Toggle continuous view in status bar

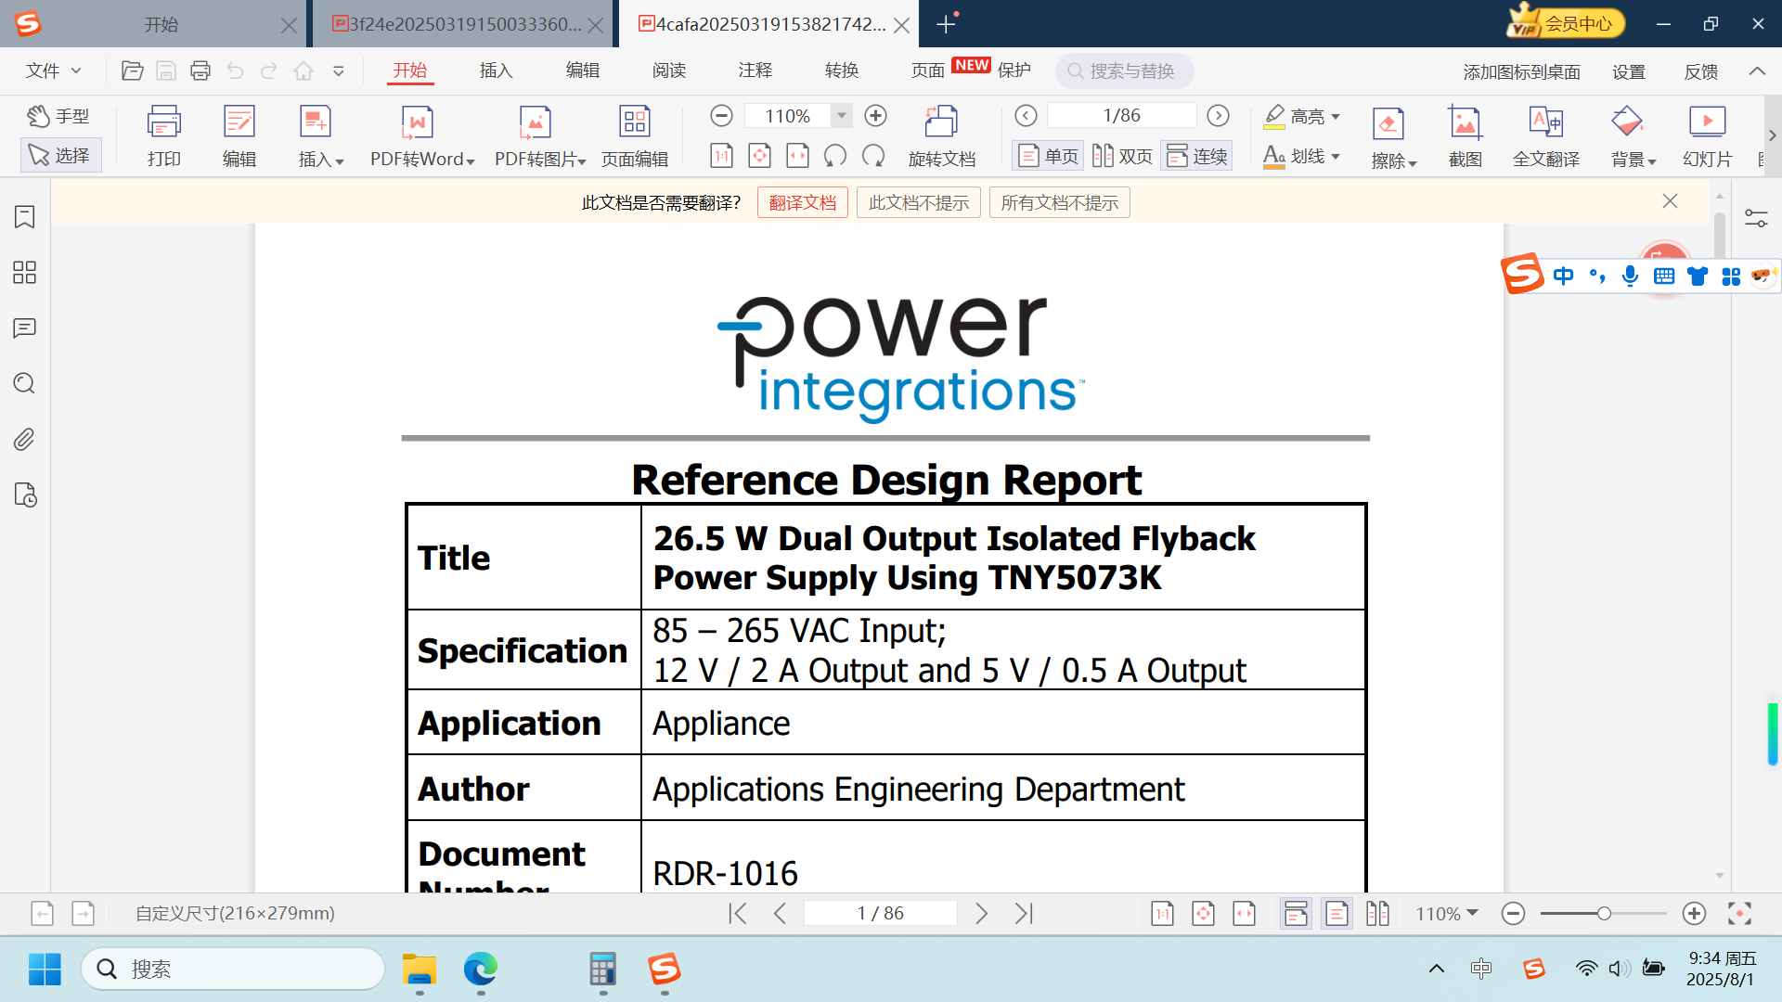tap(1296, 914)
